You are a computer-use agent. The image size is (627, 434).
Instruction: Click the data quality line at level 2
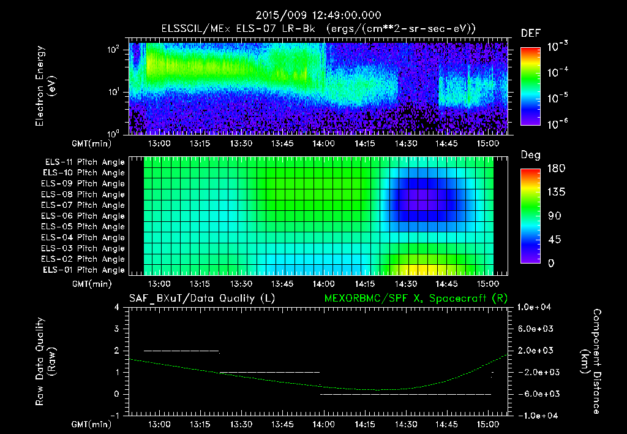[x=181, y=351]
